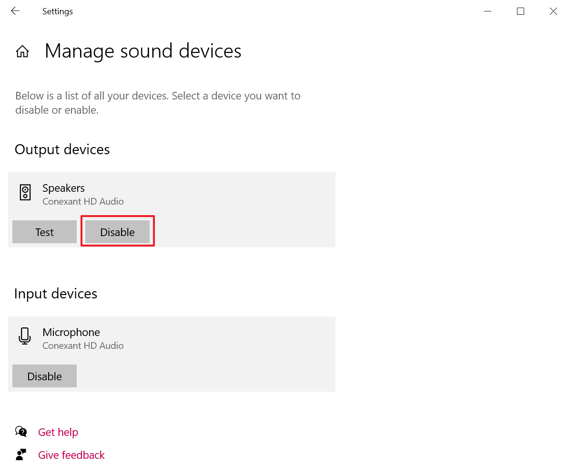Viewport: 568px width, 474px height.
Task: Disable the Microphone input device
Action: [45, 376]
